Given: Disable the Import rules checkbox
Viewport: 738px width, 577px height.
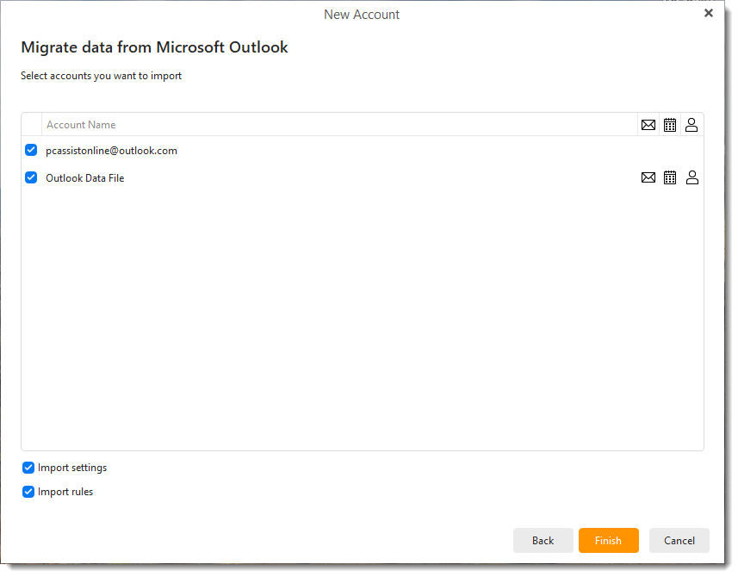Looking at the screenshot, I should [x=28, y=492].
